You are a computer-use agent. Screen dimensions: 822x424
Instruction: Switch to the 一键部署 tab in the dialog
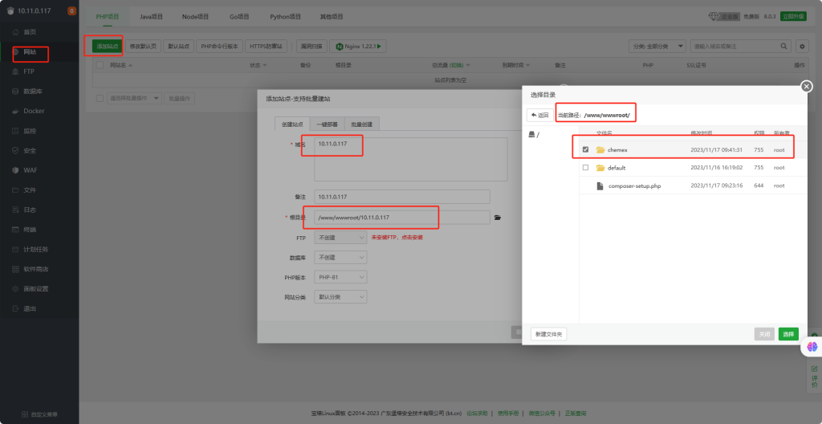tap(327, 124)
